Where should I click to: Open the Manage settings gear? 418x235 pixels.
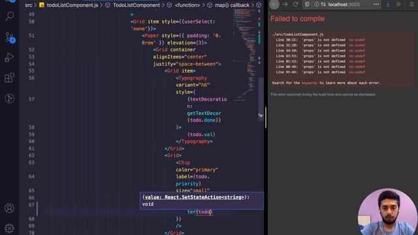(x=9, y=228)
